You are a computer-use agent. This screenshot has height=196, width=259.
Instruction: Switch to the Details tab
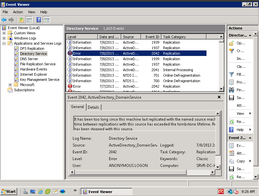(93, 107)
